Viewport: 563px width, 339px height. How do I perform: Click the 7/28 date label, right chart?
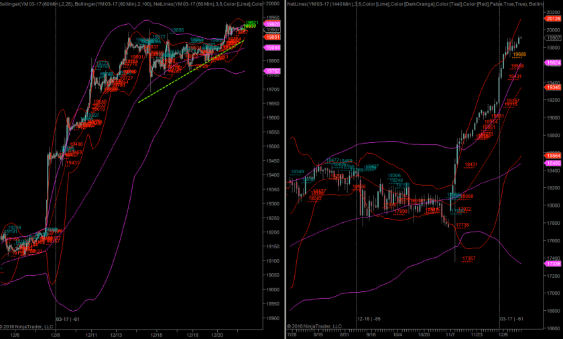coord(292,335)
